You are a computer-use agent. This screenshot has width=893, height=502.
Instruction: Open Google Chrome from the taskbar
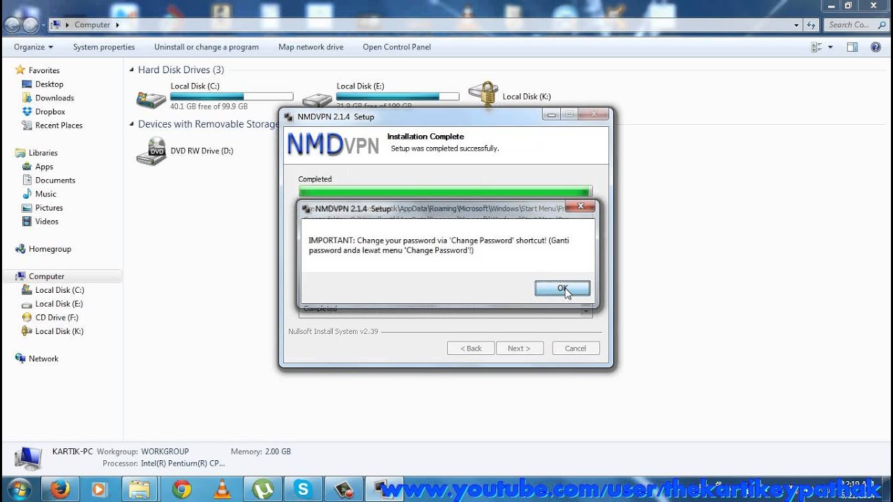181,489
